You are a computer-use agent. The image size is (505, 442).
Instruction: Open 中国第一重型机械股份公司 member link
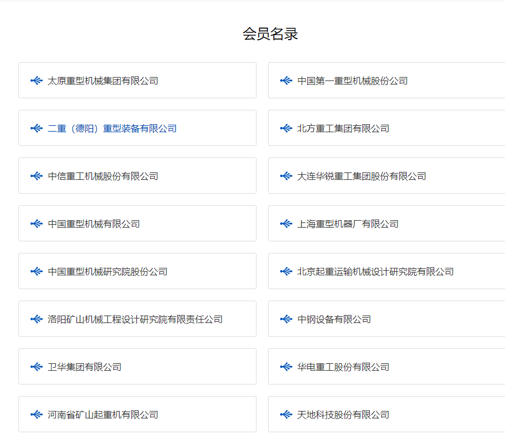click(x=353, y=80)
